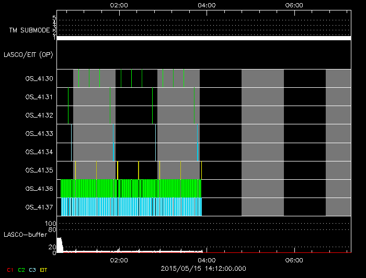Screen dimensions: 366x278
Task: Click the OS_4136 row label
Action: click(39, 189)
